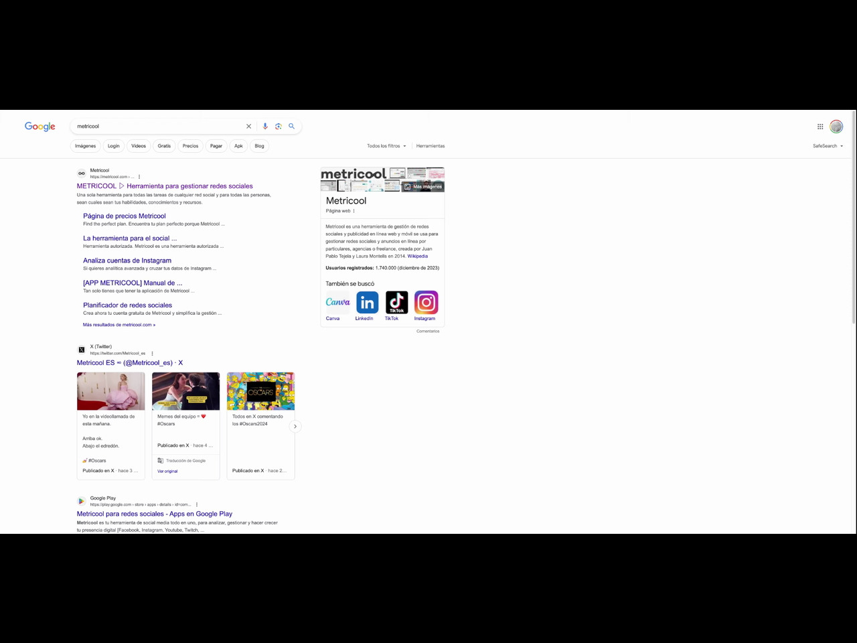
Task: Open the METRICOOL Herramienta para gestionar redes sociales result
Action: [x=165, y=186]
